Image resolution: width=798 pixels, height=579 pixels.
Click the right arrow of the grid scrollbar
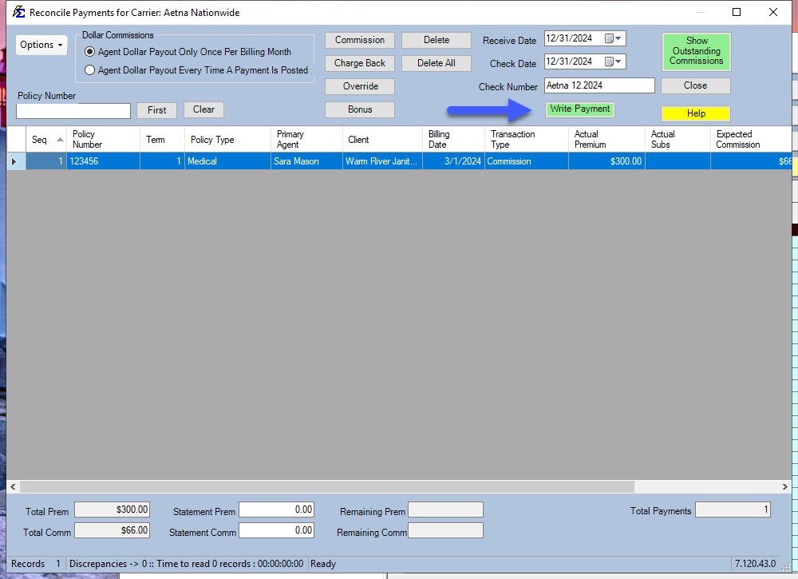[x=784, y=486]
